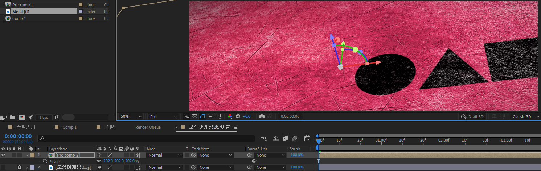This screenshot has height=171, width=541.
Task: Close the 오징어게임2타이틀 tab
Action: 177,127
